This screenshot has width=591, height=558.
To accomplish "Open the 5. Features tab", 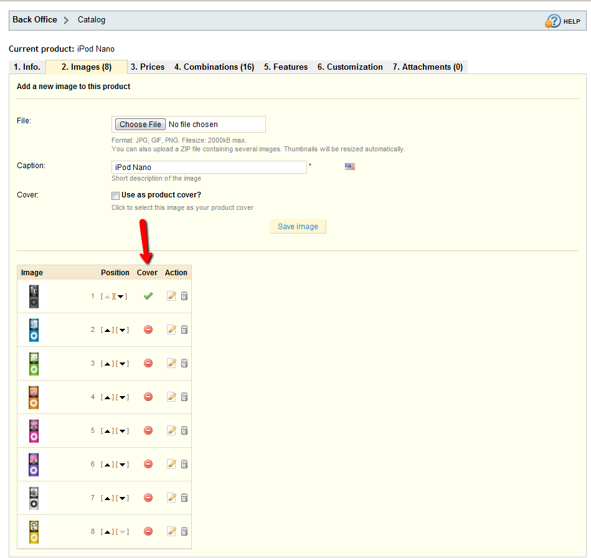I will pos(286,67).
